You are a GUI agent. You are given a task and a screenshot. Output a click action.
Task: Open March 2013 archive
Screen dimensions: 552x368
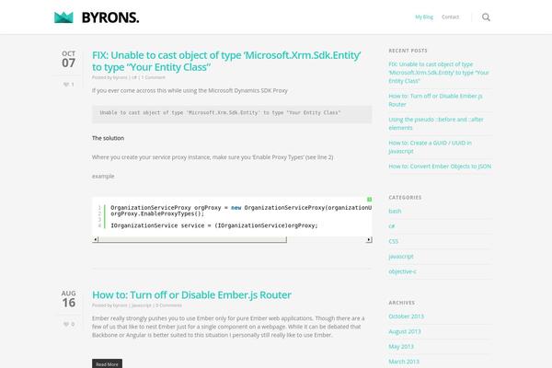404,362
